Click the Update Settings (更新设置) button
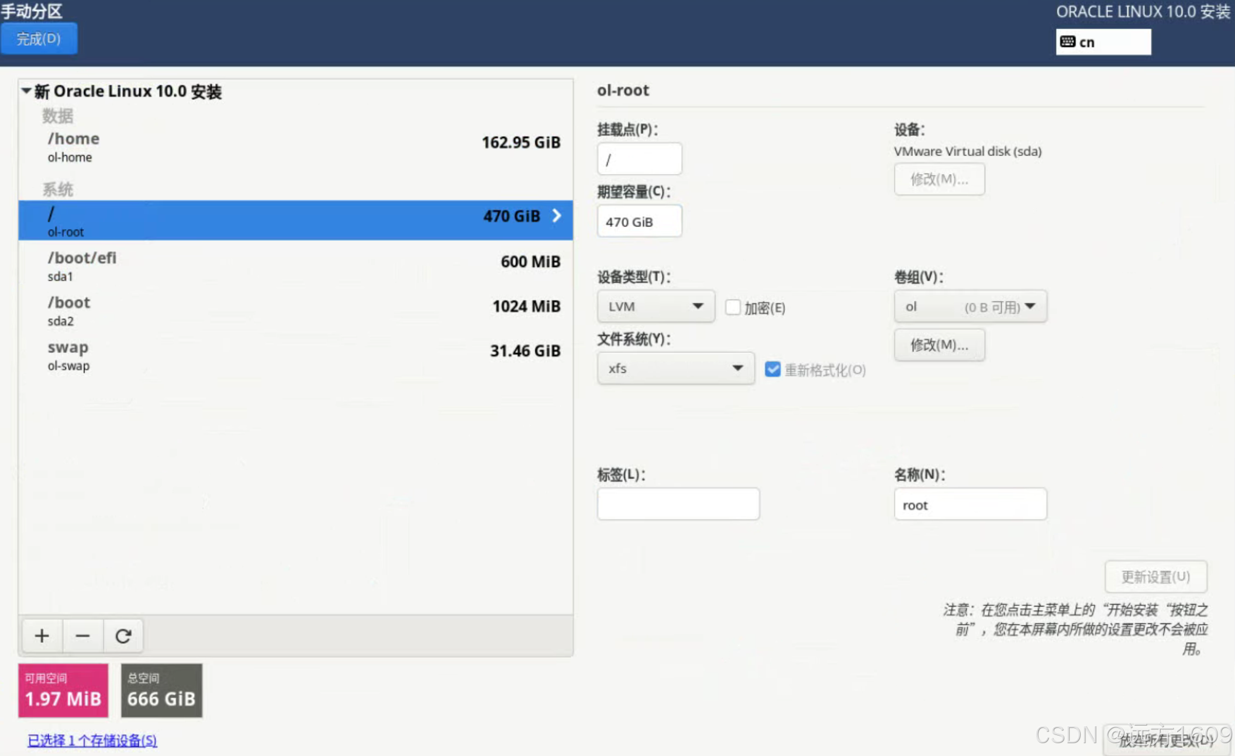Image resolution: width=1235 pixels, height=756 pixels. [1155, 577]
